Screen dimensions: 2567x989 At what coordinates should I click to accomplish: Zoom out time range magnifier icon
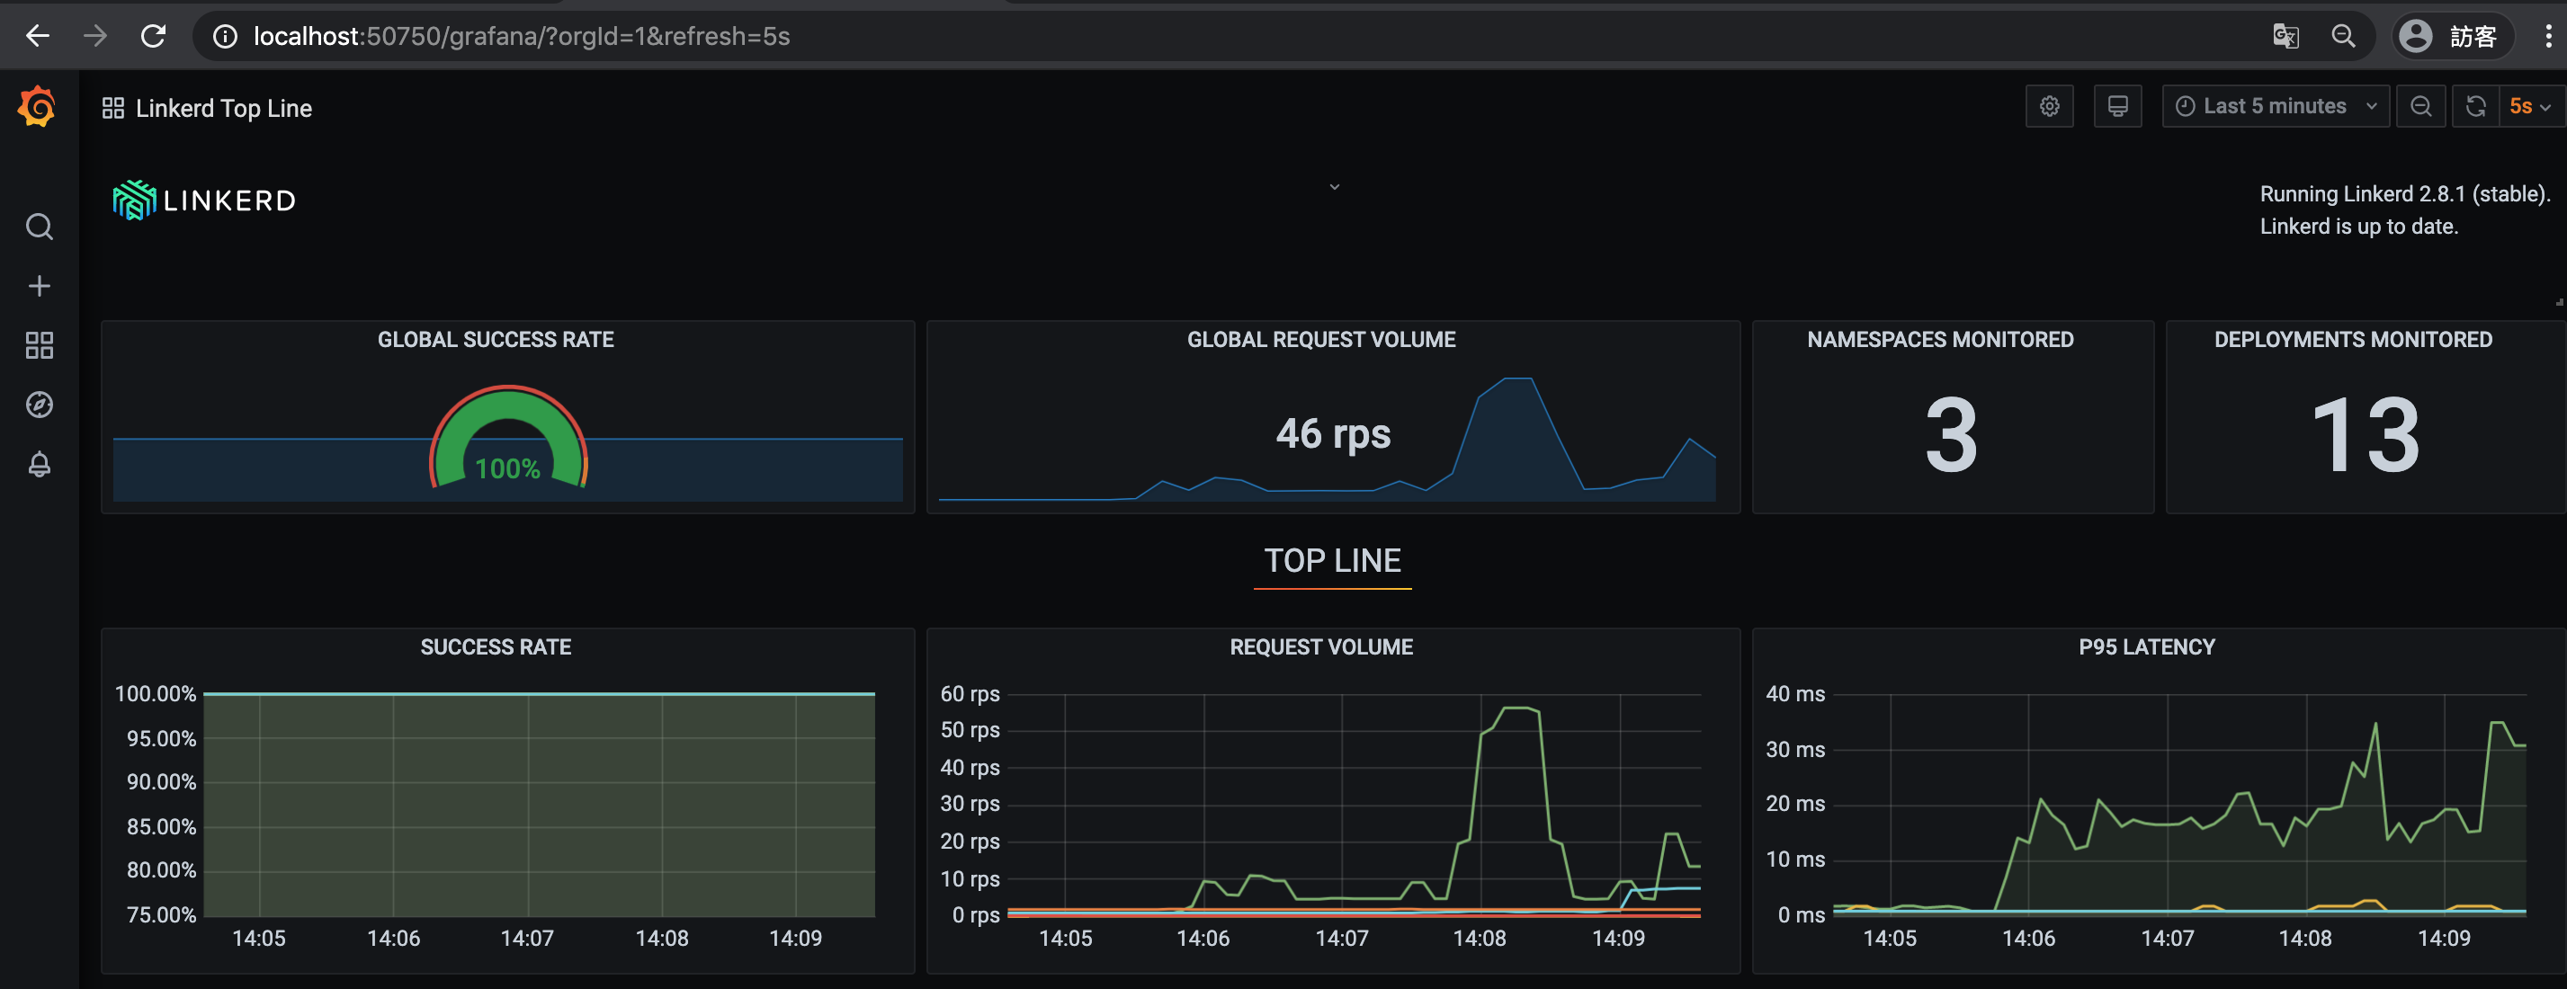click(x=2420, y=107)
